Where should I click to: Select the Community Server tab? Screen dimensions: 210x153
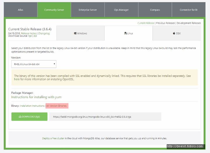pyautogui.click(x=54, y=10)
